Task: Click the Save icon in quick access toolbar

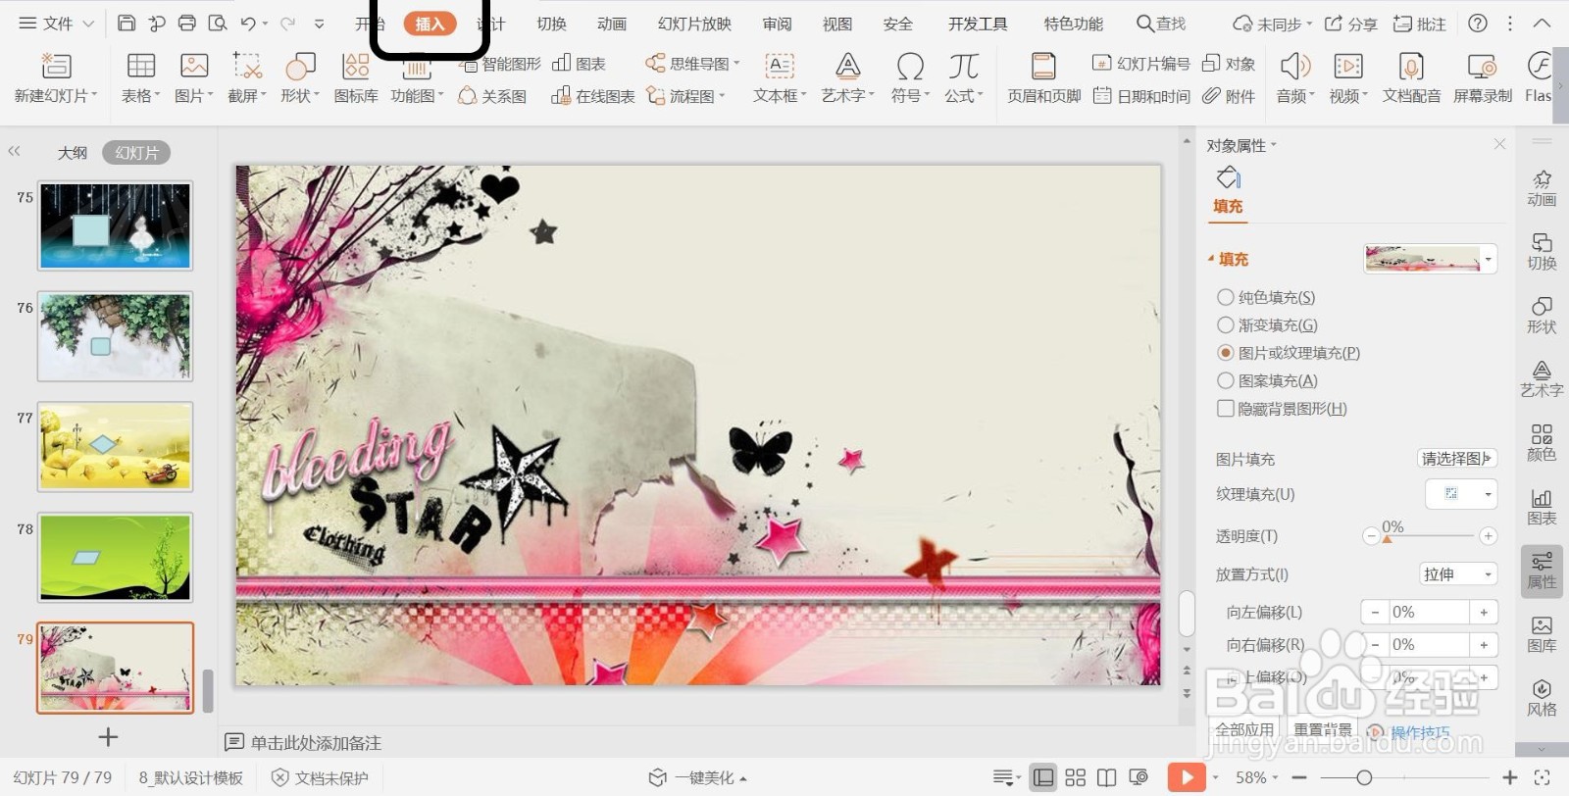Action: [x=127, y=23]
